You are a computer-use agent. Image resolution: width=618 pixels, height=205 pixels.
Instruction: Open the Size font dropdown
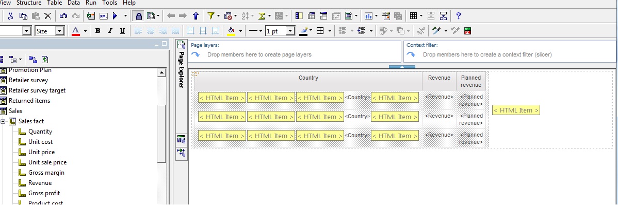pyautogui.click(x=59, y=31)
